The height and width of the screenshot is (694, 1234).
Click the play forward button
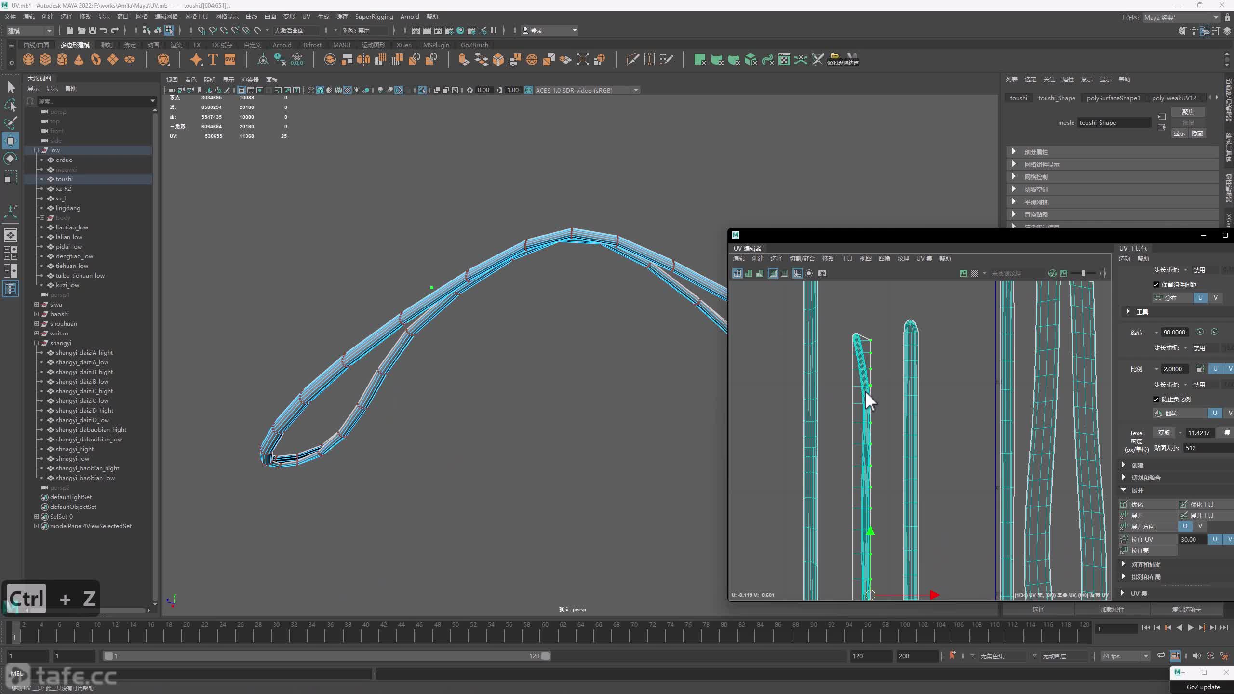click(1191, 627)
